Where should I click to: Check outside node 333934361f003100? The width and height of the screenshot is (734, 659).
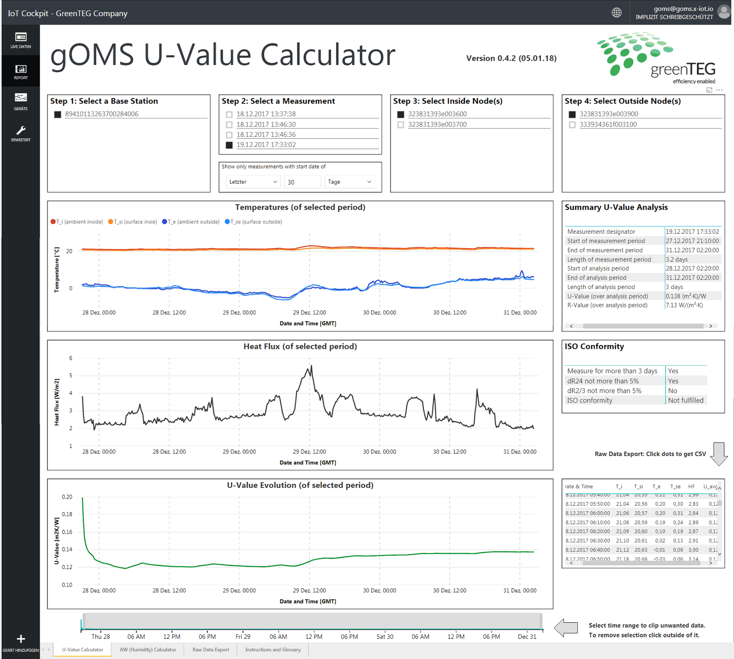tap(572, 125)
